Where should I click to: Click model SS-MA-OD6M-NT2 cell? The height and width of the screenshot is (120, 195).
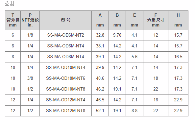pos(65,35)
